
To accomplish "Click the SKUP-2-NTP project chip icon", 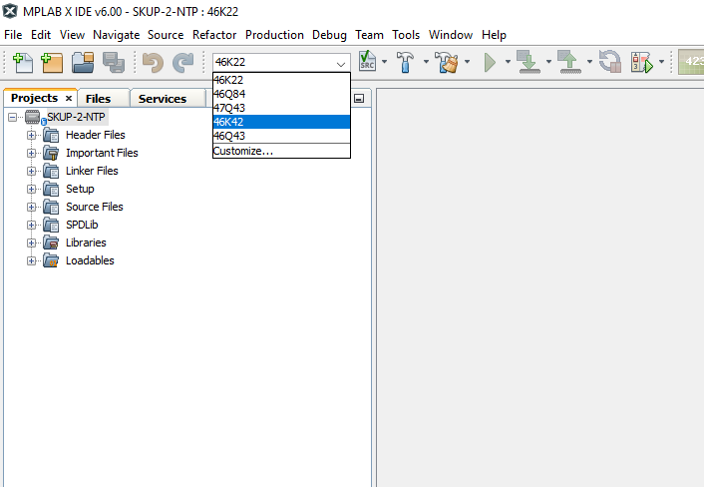I will [x=33, y=117].
